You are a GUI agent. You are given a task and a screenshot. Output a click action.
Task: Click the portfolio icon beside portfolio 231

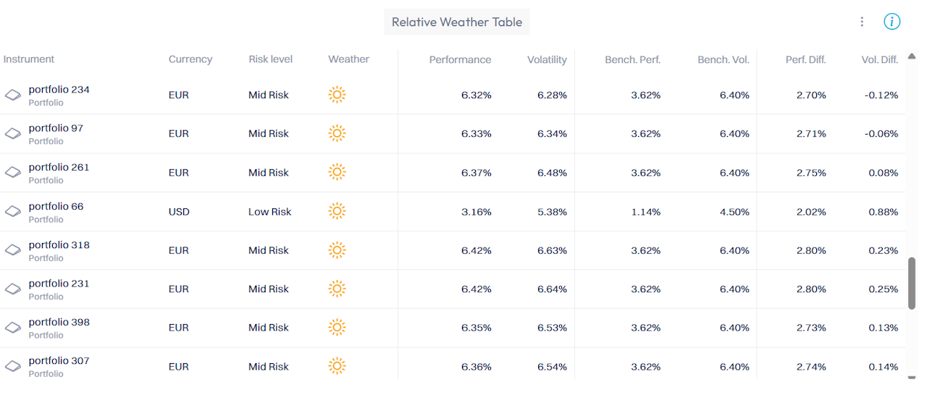coord(12,289)
